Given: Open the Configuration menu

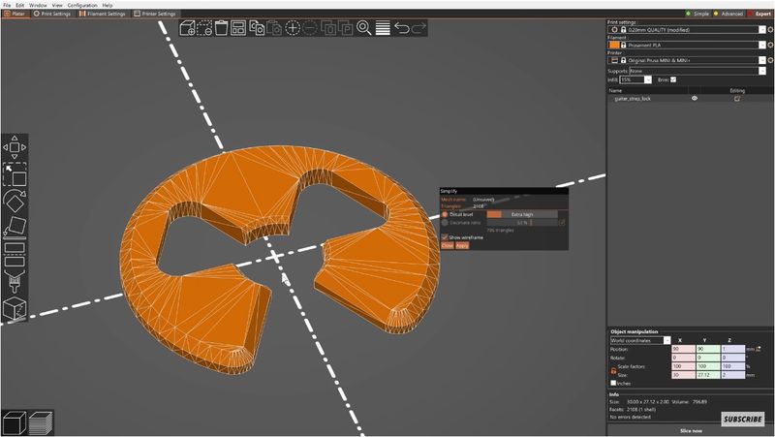Looking at the screenshot, I should tap(81, 5).
